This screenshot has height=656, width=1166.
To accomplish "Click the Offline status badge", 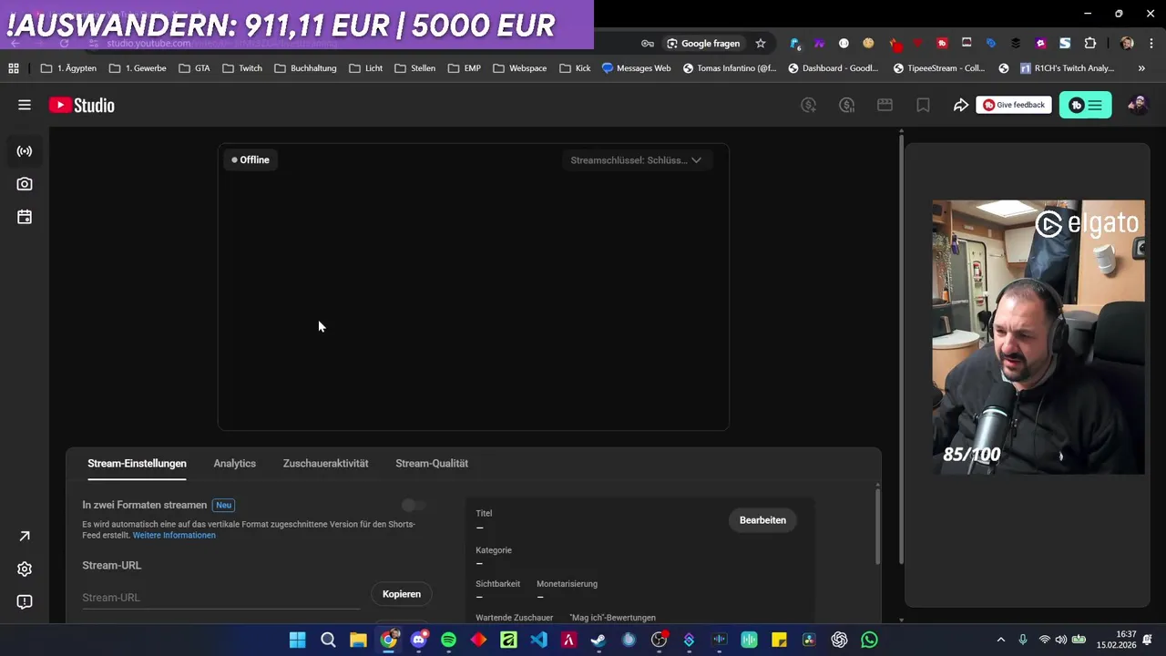I will click(x=251, y=159).
